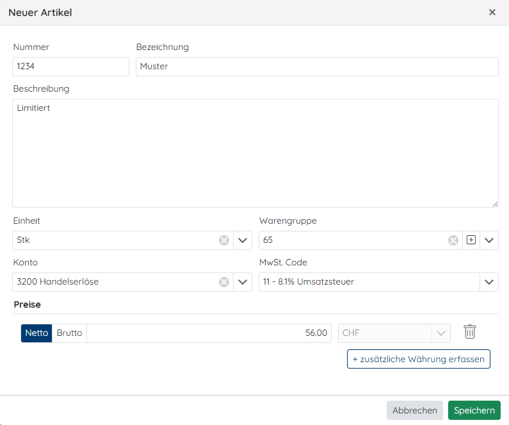Focus the Bezeichnung text field

click(x=317, y=67)
